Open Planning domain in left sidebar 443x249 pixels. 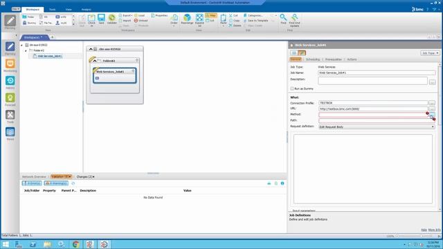click(x=10, y=48)
